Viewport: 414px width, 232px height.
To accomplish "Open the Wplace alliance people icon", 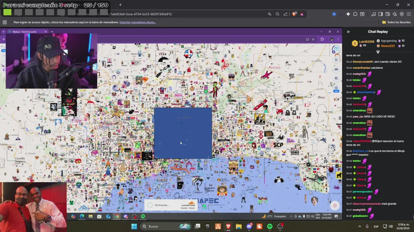I will (x=336, y=69).
